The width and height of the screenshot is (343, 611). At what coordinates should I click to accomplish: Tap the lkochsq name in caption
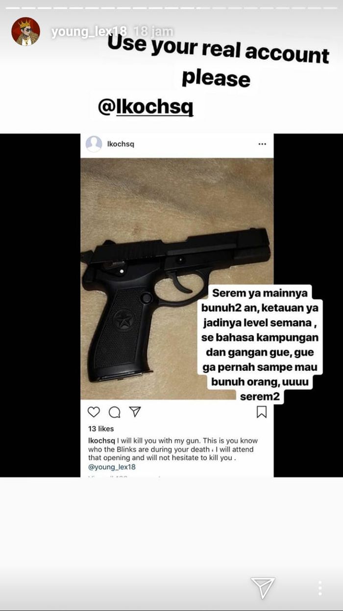tap(101, 441)
